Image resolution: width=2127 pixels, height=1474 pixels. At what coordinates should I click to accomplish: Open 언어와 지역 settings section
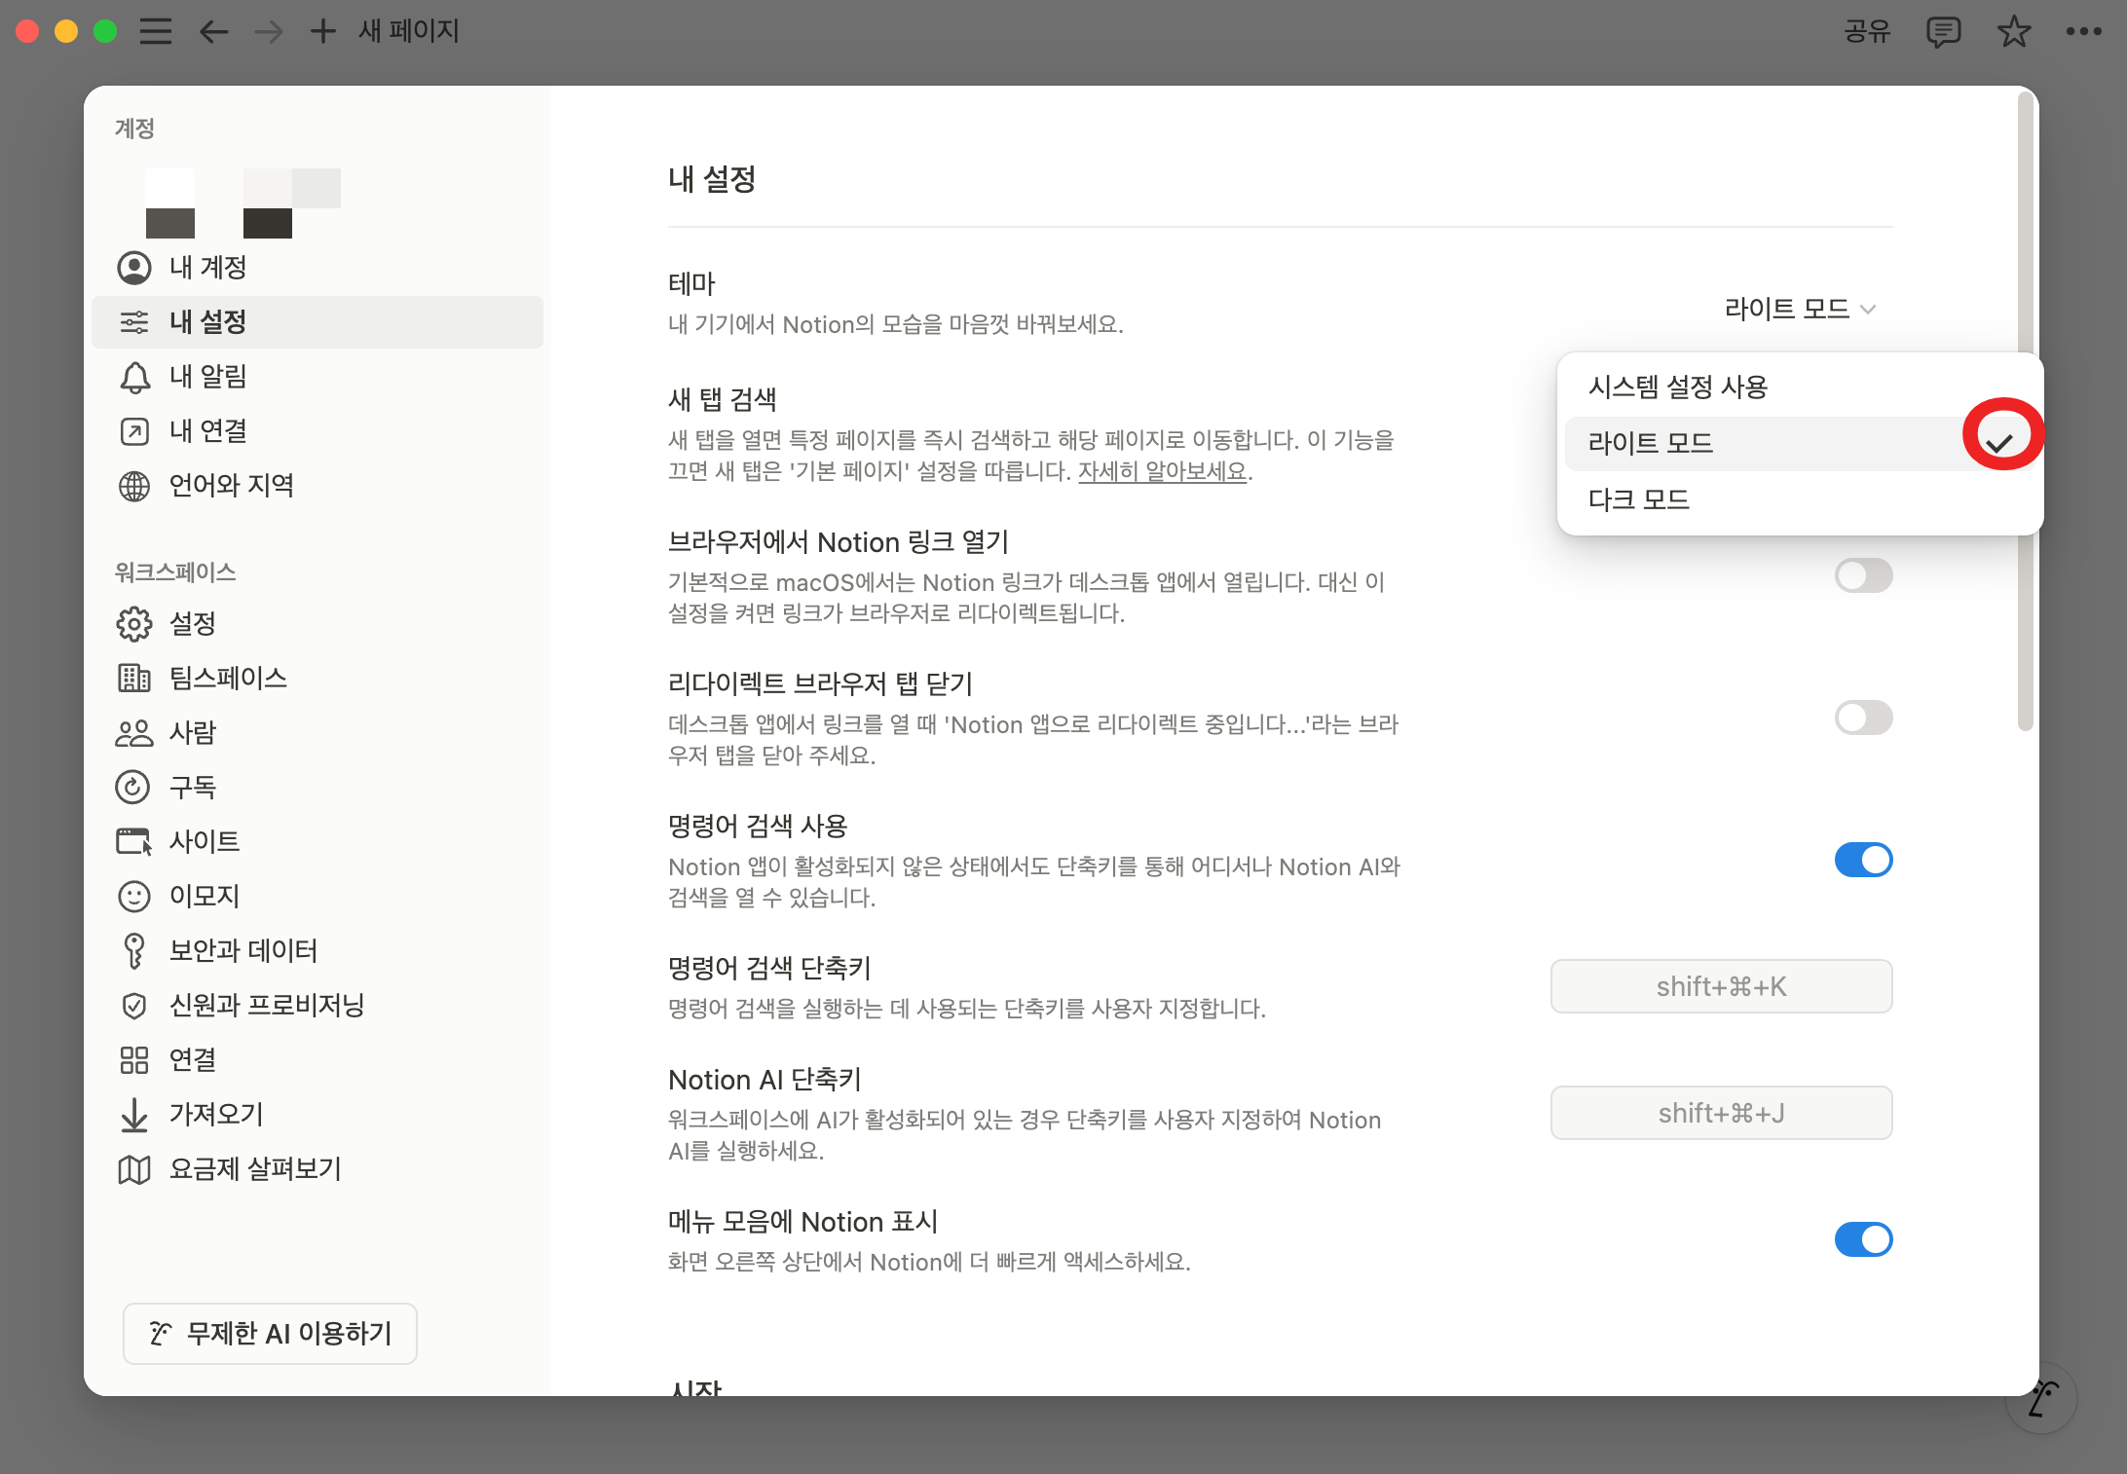(231, 485)
